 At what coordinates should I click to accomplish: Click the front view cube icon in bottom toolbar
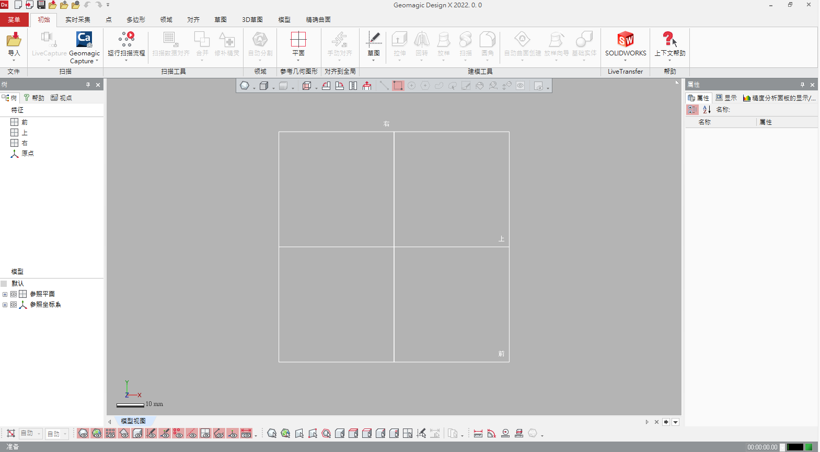340,433
